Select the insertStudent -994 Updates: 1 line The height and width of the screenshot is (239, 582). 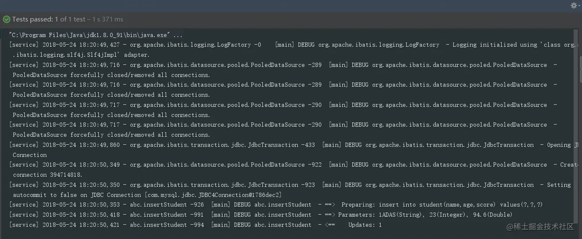(x=196, y=225)
